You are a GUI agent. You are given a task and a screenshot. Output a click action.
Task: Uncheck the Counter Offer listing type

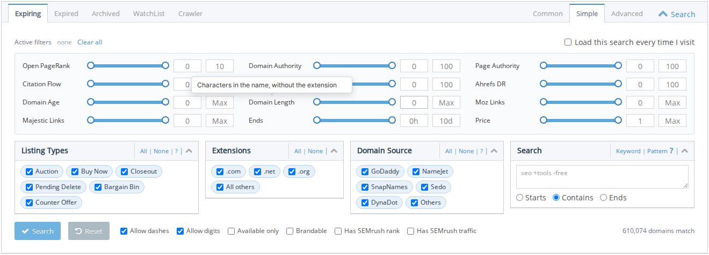[x=30, y=202]
